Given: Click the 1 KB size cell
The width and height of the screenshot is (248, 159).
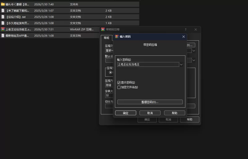Looking at the screenshot, I should tap(108, 23).
